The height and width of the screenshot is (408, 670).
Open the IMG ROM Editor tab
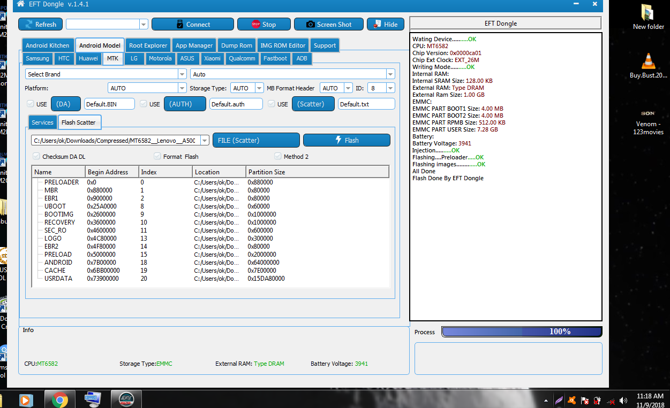(x=283, y=45)
